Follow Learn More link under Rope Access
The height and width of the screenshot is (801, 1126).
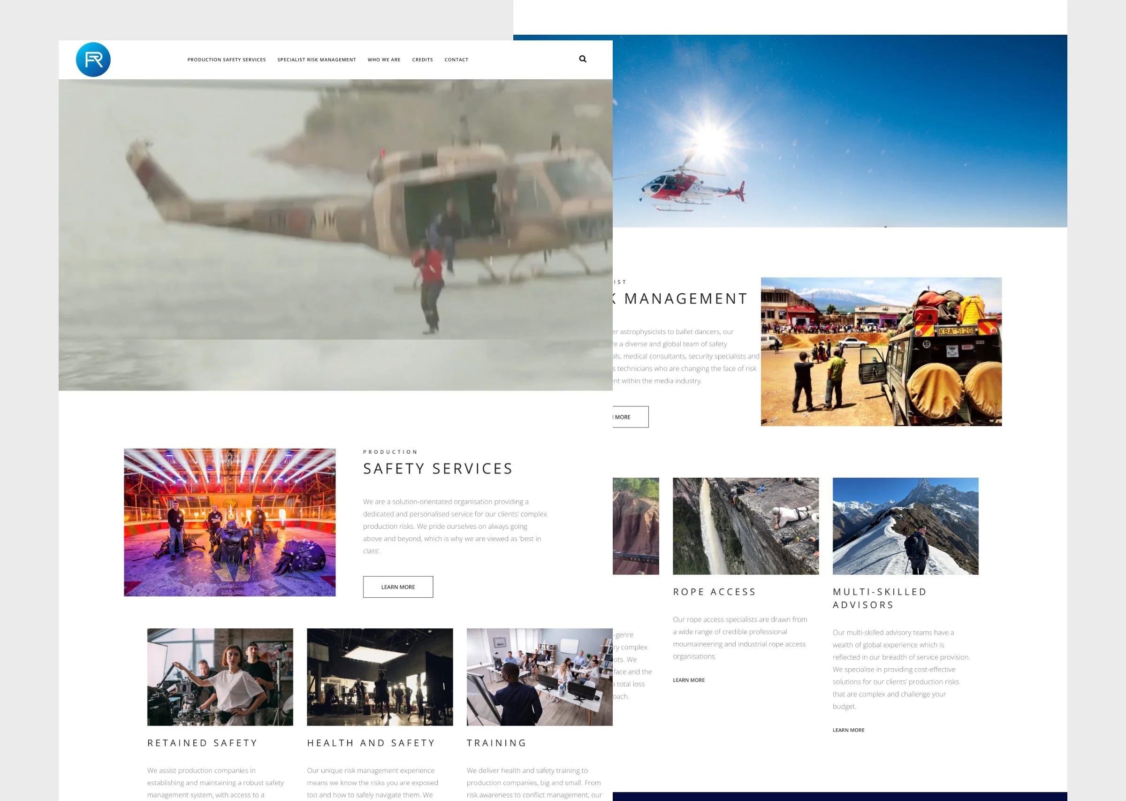[x=689, y=680]
